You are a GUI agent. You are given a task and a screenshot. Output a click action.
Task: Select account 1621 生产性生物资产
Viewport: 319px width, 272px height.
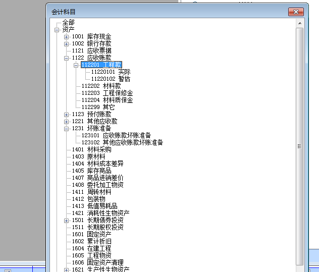click(x=101, y=269)
